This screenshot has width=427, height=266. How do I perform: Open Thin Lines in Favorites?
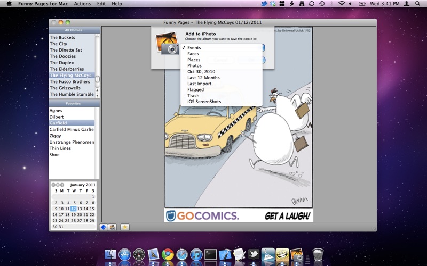(x=72, y=148)
